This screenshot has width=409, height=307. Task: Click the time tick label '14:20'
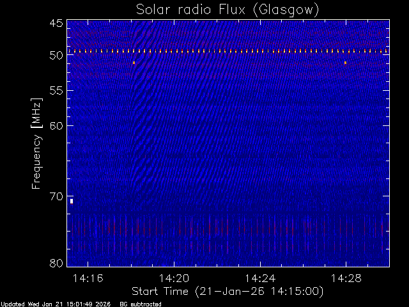(174, 278)
